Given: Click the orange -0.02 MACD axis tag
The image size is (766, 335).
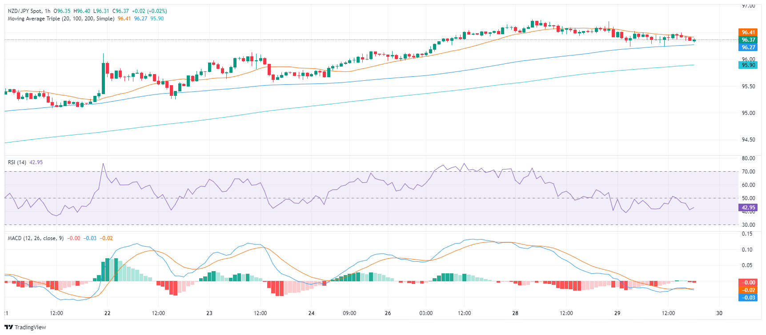Looking at the screenshot, I should click(748, 290).
